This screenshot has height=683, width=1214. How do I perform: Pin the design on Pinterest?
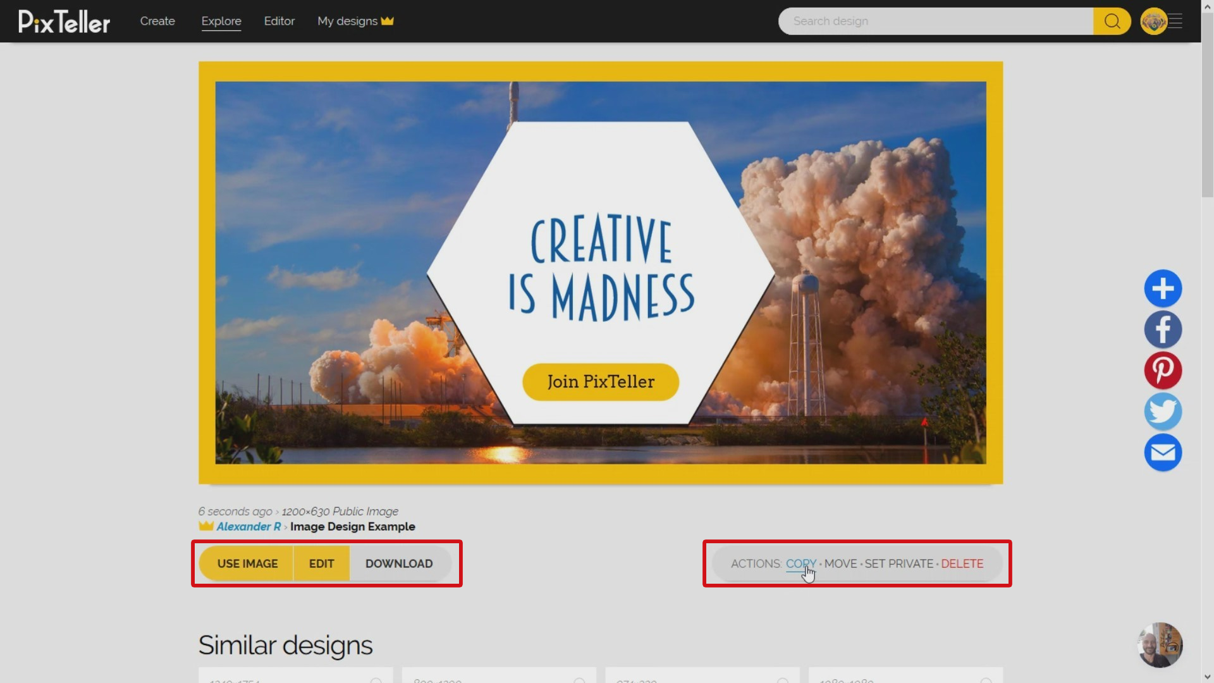[1163, 371]
